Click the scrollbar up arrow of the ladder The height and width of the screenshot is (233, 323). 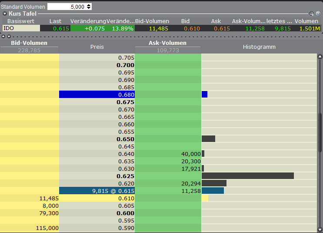pos(320,56)
